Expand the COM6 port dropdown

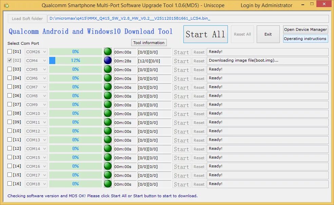(36, 78)
